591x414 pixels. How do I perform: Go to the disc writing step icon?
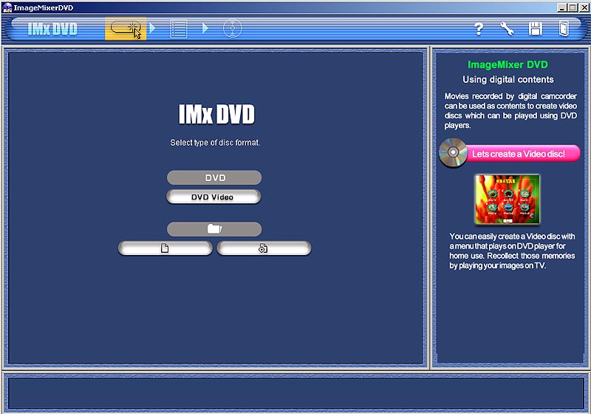[232, 29]
